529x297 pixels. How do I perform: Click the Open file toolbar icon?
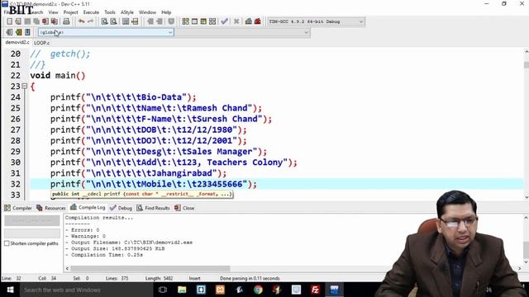click(18, 21)
